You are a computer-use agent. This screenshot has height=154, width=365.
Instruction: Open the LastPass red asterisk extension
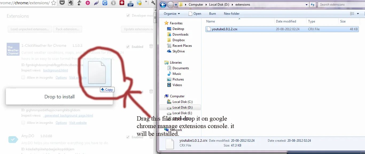(x=122, y=3)
